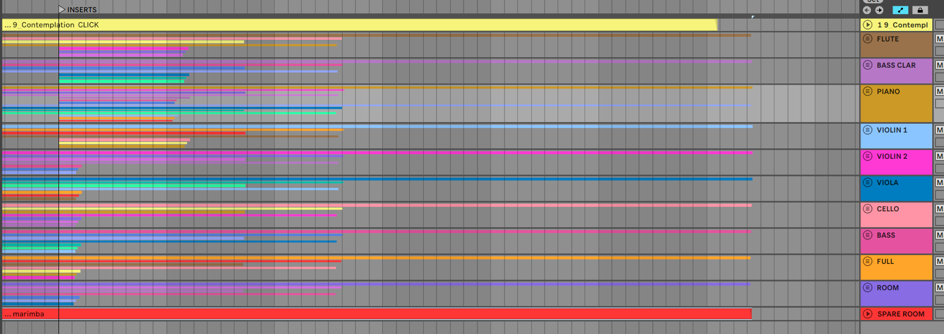Image resolution: width=944 pixels, height=334 pixels.
Task: Click the BASS CLAR group fold icon
Action: click(868, 65)
